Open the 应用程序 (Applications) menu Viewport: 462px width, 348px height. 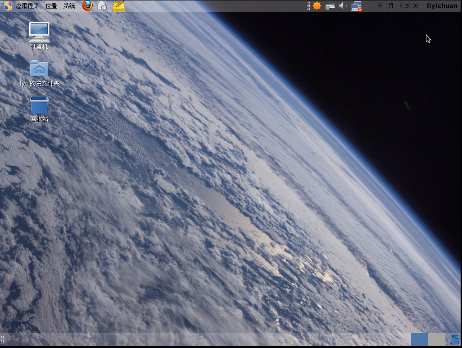point(21,6)
